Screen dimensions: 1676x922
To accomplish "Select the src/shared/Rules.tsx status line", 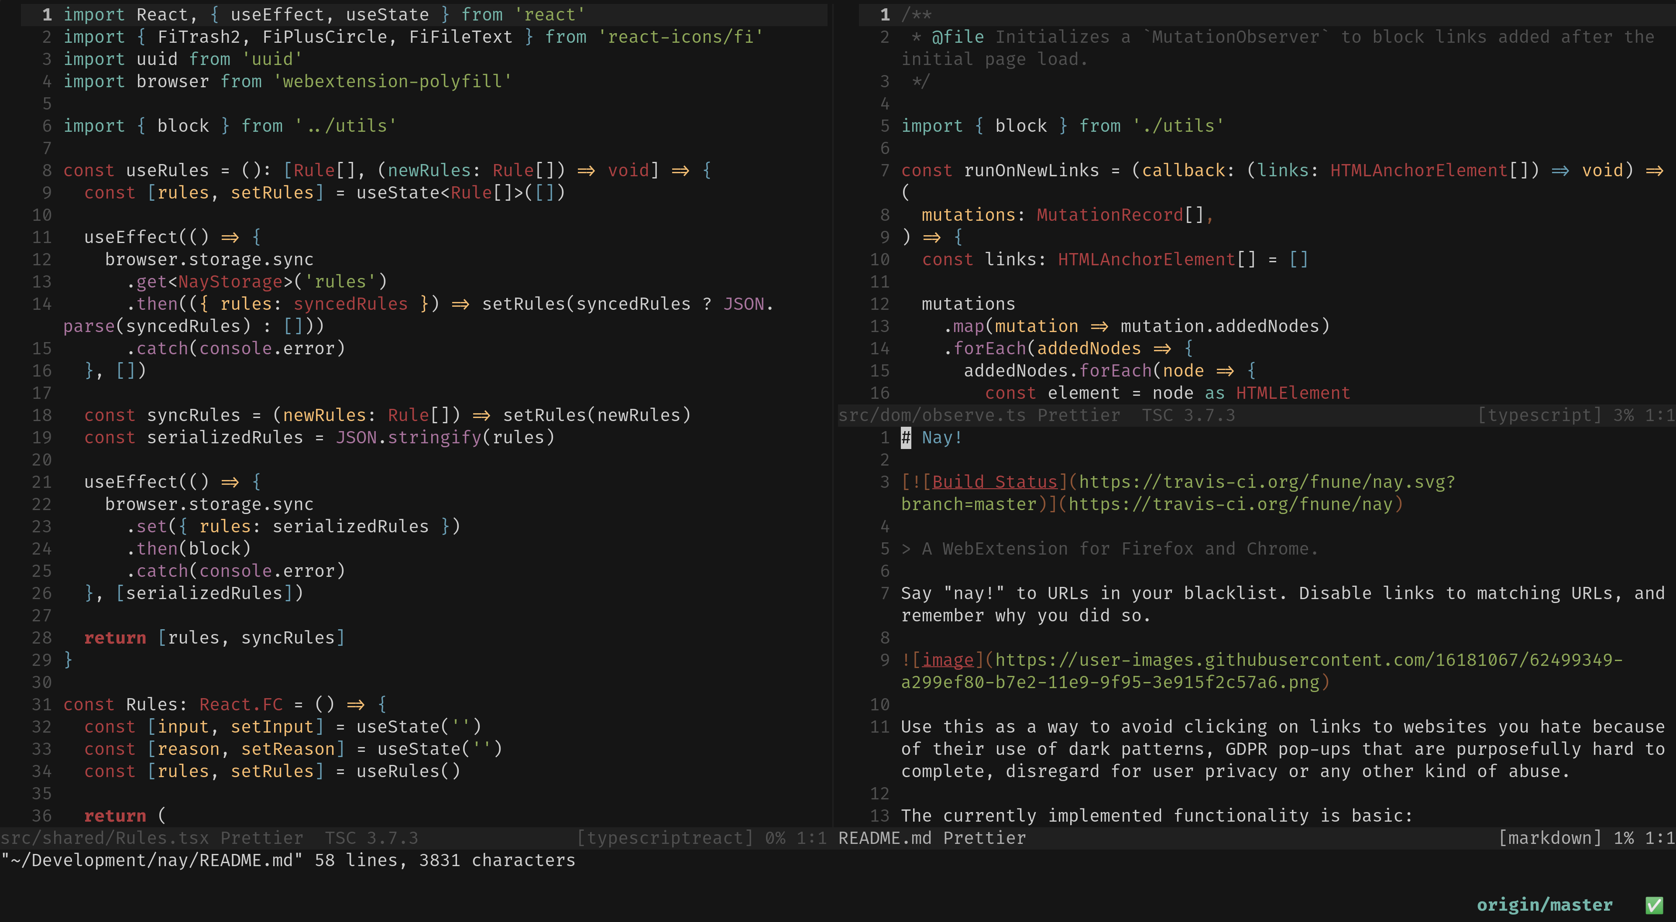I will [x=105, y=838].
